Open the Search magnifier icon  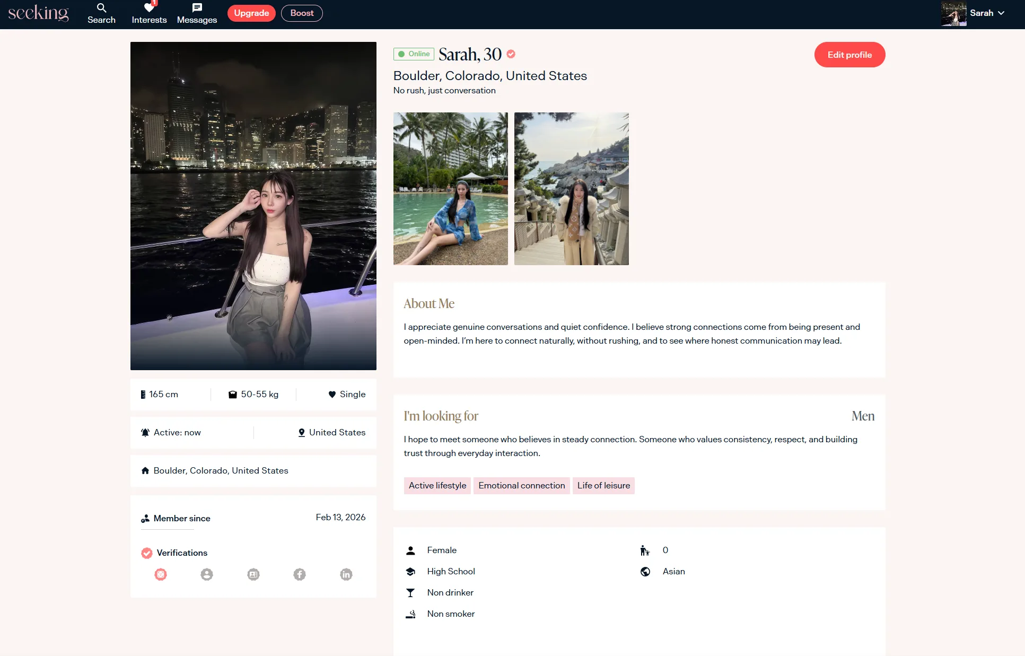pyautogui.click(x=101, y=8)
